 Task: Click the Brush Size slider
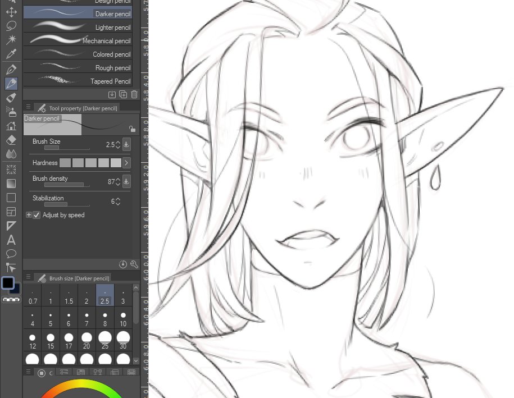coord(67,148)
